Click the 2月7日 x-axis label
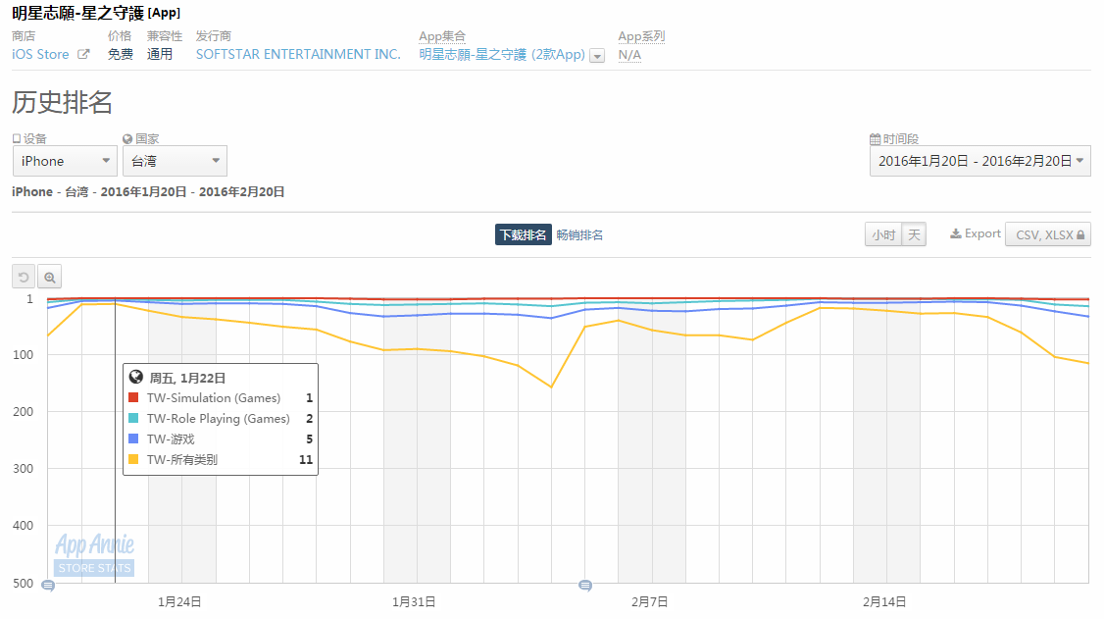1104x619 pixels. point(650,602)
